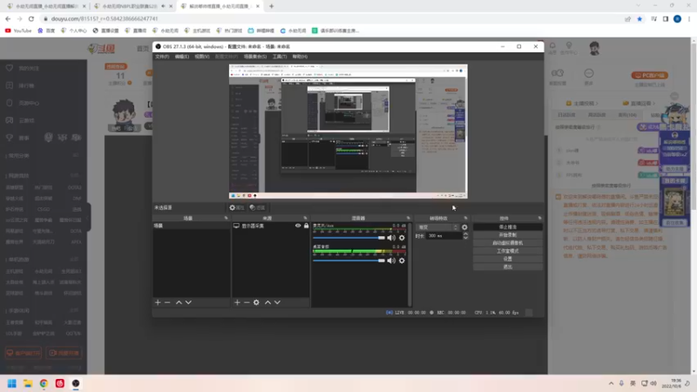Remove selected source with the minus icon
The height and width of the screenshot is (392, 697).
(247, 302)
